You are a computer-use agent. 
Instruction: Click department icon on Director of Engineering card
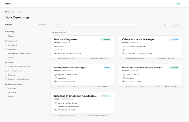pyautogui.click(x=55, y=106)
